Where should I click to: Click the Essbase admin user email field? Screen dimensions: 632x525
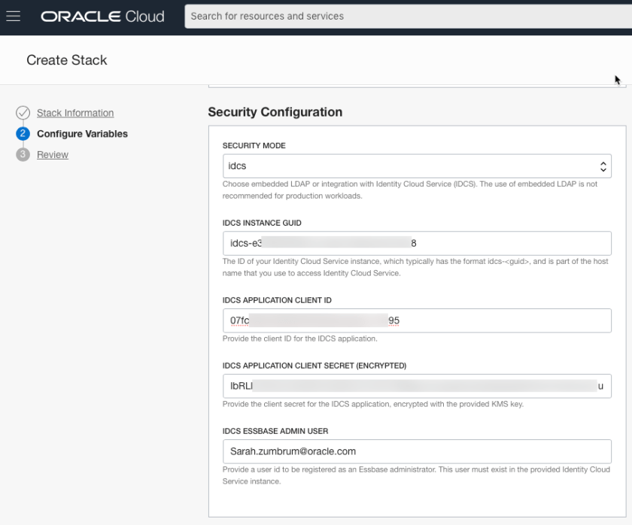pyautogui.click(x=416, y=451)
